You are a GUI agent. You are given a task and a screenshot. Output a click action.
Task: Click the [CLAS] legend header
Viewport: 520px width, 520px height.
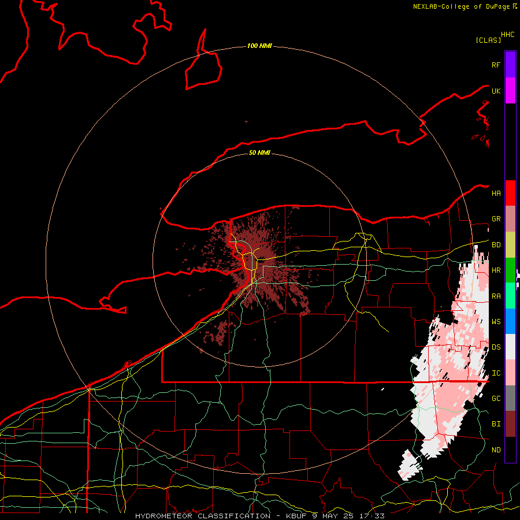pos(488,40)
